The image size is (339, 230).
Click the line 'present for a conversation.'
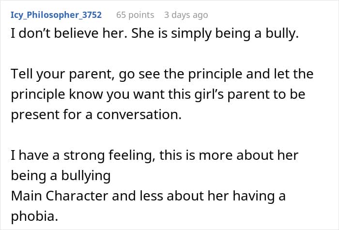click(x=96, y=115)
